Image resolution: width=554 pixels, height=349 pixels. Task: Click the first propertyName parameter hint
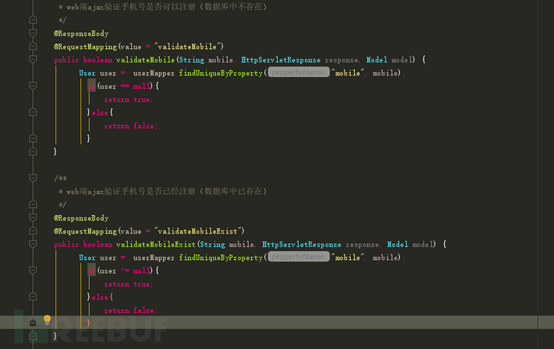click(x=299, y=72)
